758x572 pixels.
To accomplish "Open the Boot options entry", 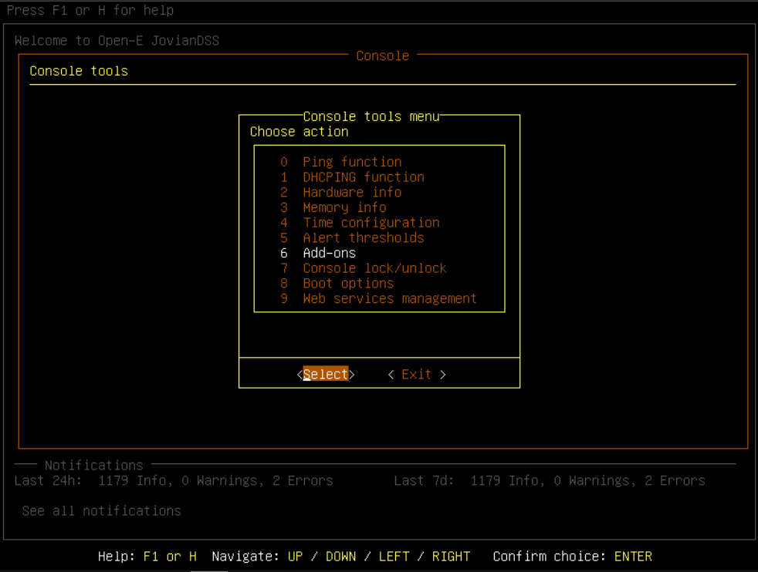I will 348,284.
